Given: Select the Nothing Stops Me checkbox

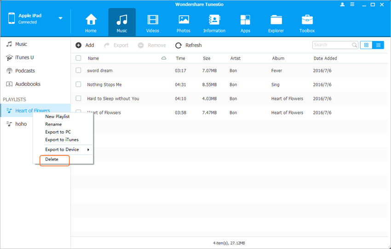Looking at the screenshot, I should (78, 85).
